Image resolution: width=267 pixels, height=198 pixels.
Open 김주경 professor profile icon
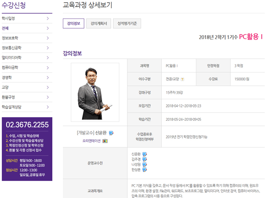[144, 159]
